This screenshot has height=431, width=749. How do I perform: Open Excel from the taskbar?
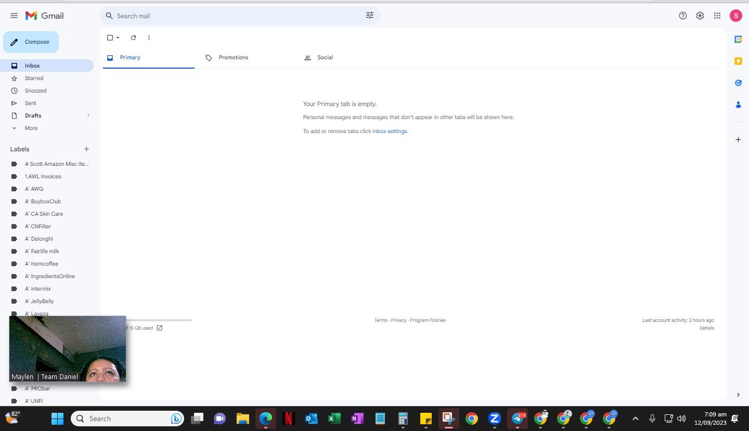334,419
